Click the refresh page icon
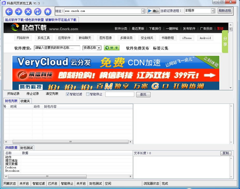Screen dimensions: 240x189 point(38,11)
